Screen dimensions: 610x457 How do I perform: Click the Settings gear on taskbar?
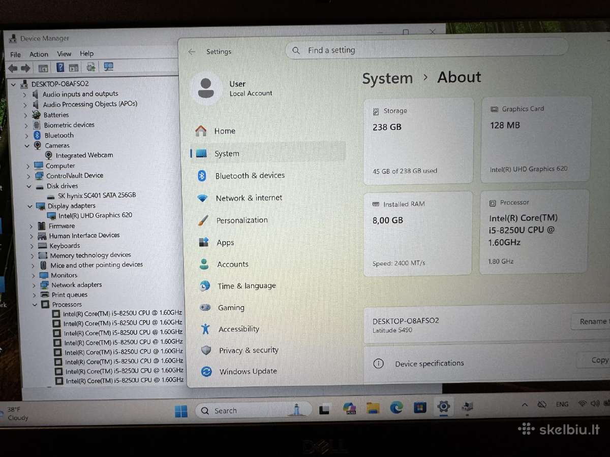[x=444, y=406]
